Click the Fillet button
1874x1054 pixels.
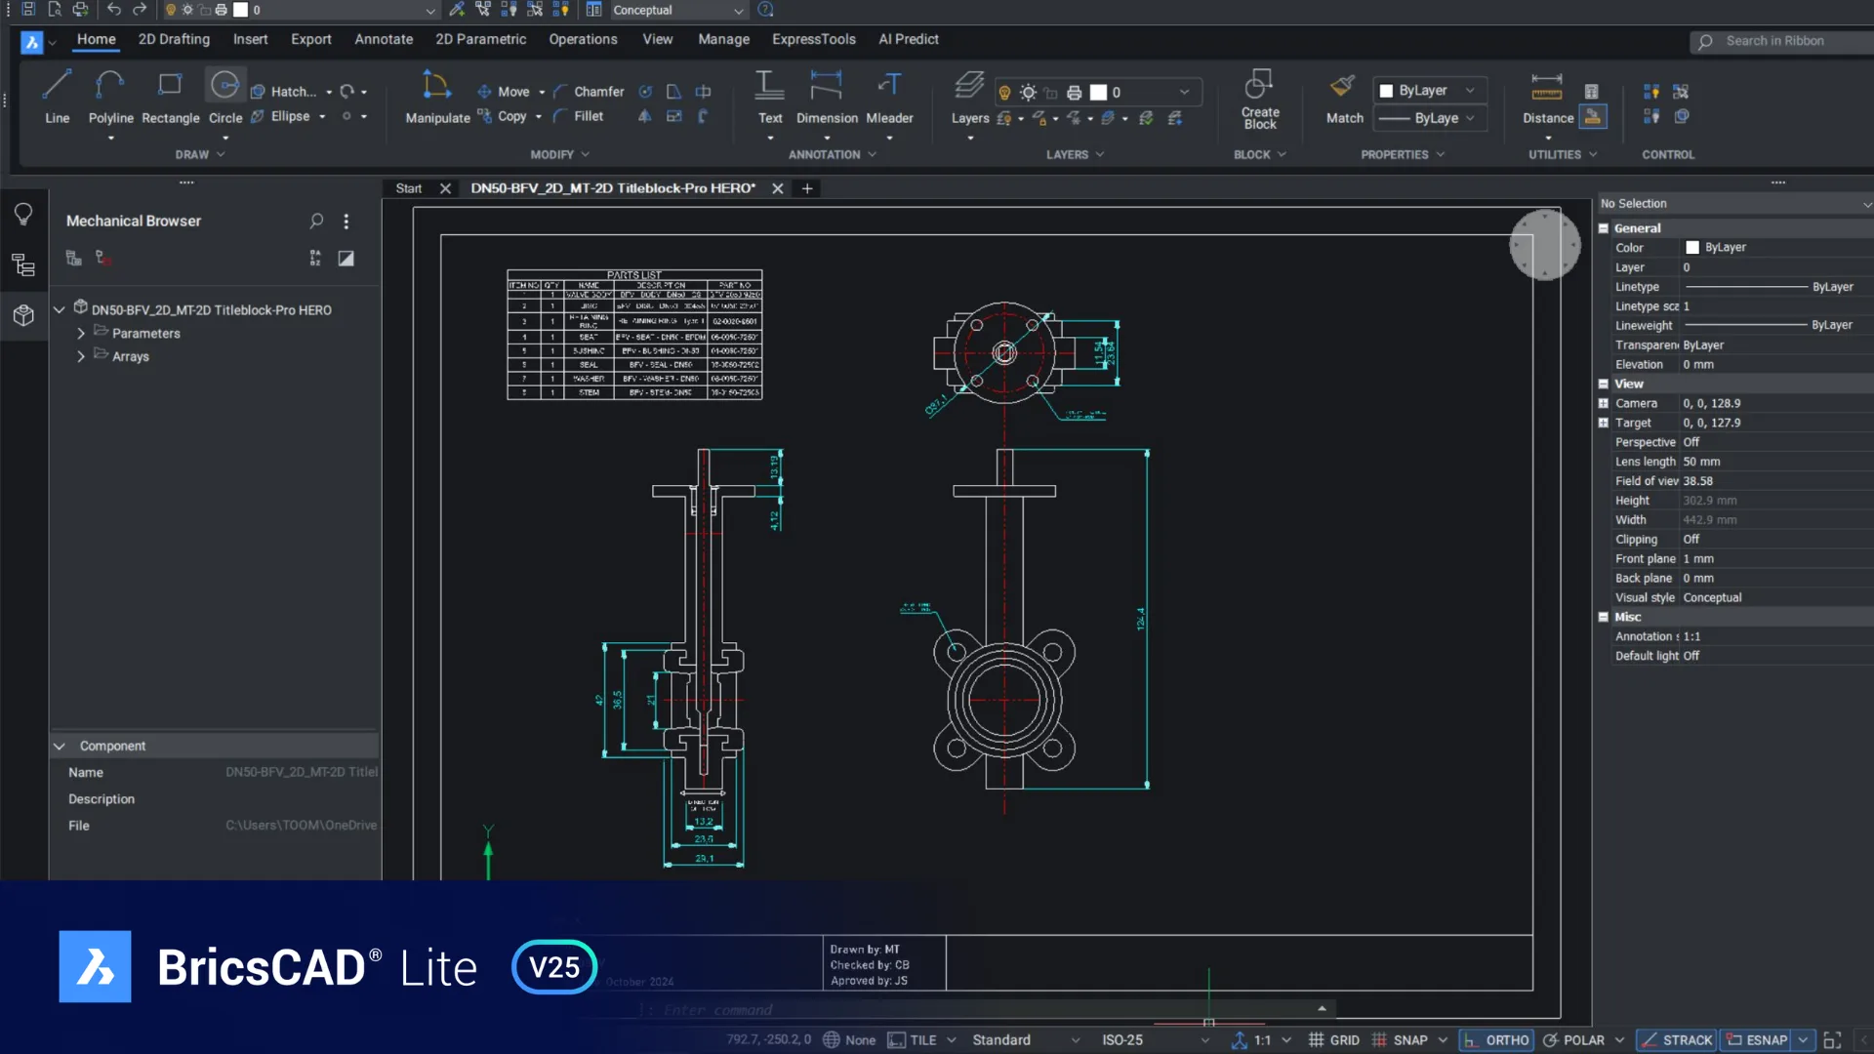click(588, 116)
